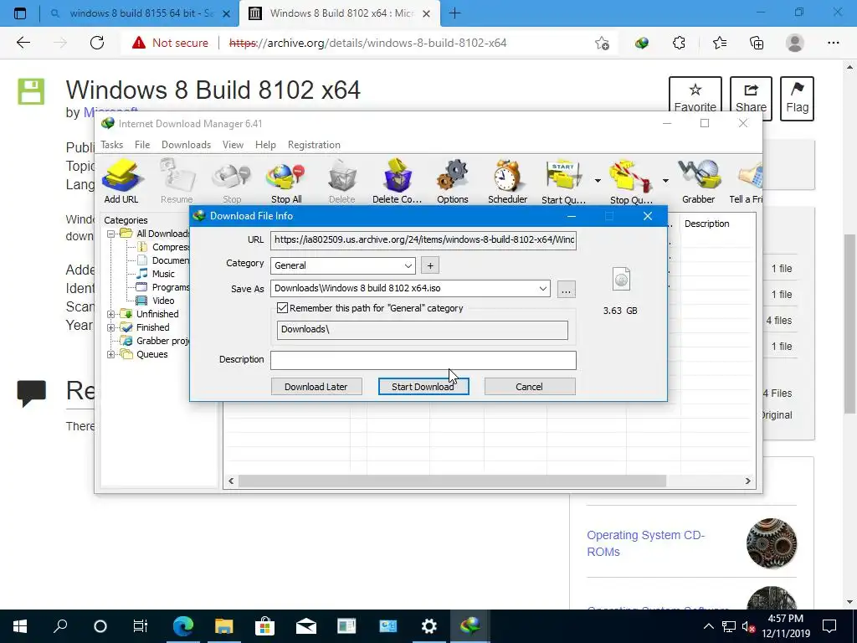Expand the Unfinished tree node
This screenshot has width=857, height=643.
(x=111, y=314)
